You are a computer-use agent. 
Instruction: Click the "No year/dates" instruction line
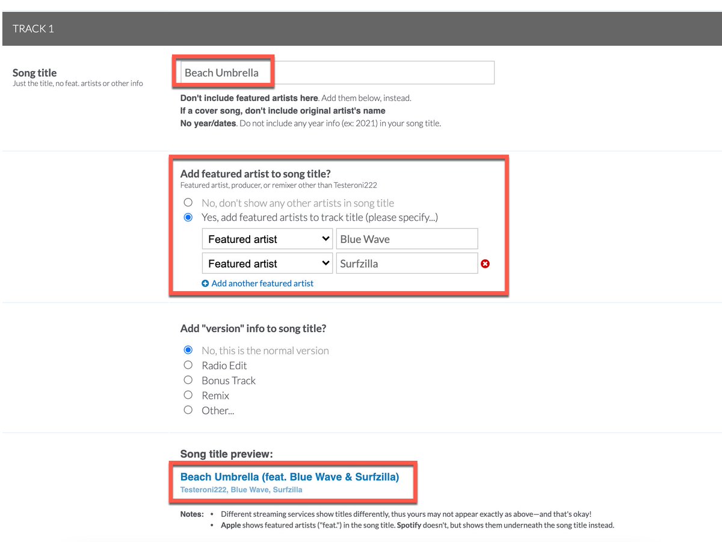(x=310, y=124)
